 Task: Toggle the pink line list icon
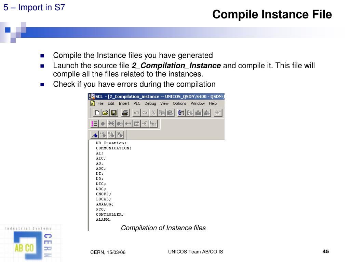click(94, 123)
